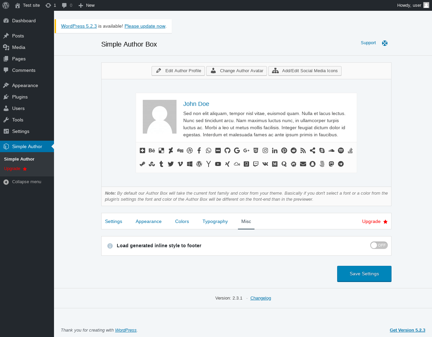Click the Quora social icon
This screenshot has width=432, height=337.
(284, 164)
